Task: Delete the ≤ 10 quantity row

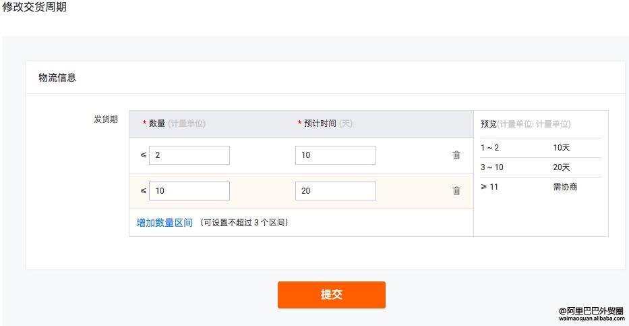Action: (456, 191)
